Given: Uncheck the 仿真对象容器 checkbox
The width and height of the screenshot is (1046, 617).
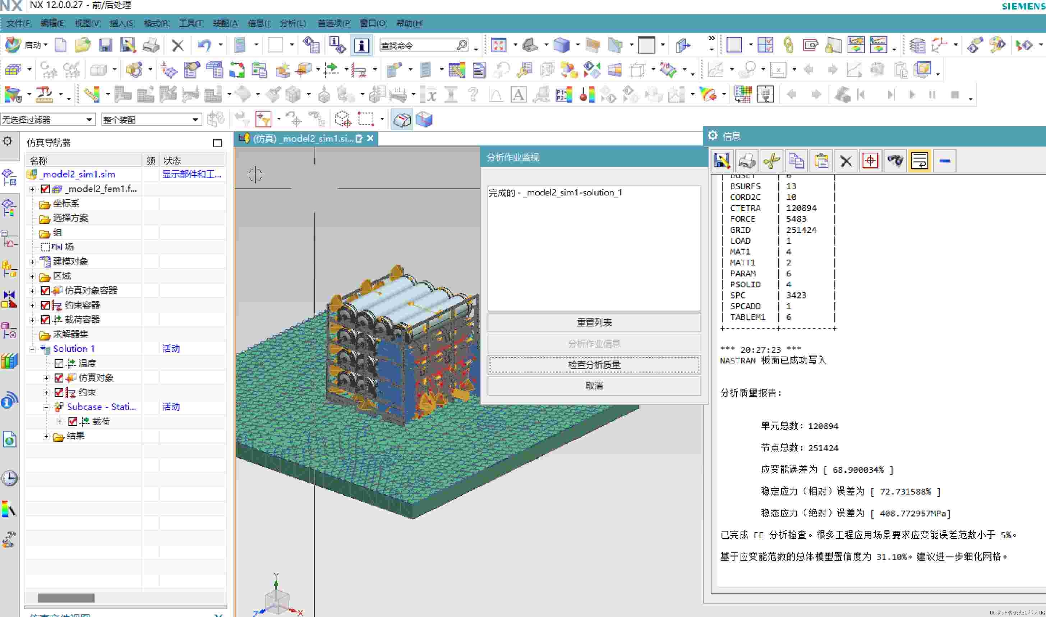Looking at the screenshot, I should tap(45, 291).
